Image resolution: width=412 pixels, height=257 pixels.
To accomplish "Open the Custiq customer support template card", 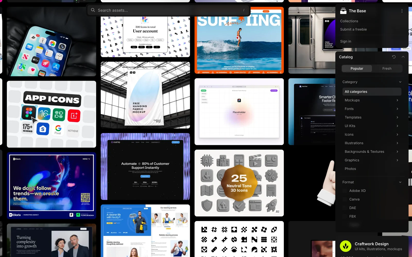I will (145, 167).
